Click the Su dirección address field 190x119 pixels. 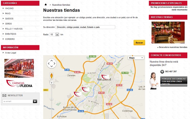(x=85, y=27)
